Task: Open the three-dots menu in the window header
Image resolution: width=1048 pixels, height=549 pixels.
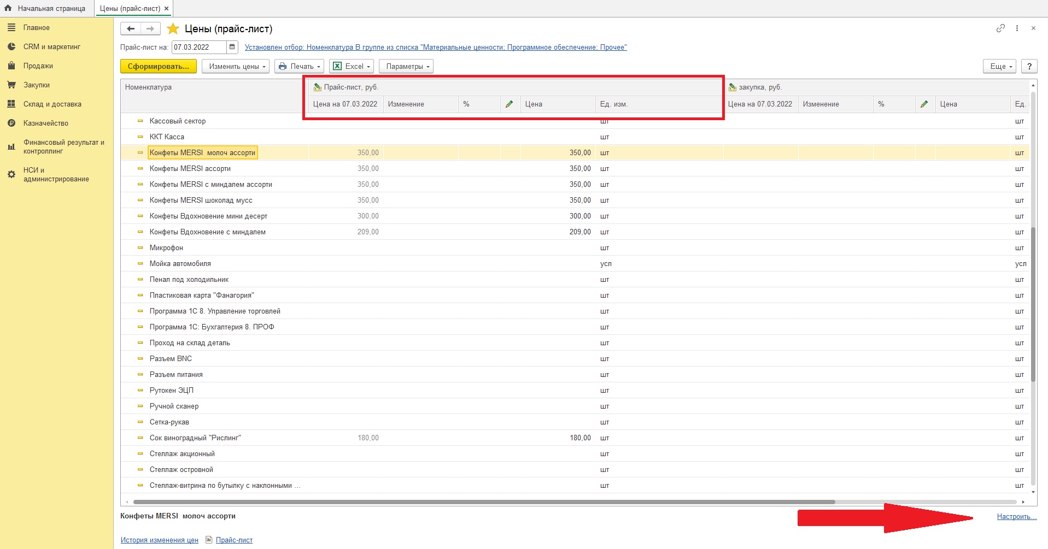Action: [1017, 28]
